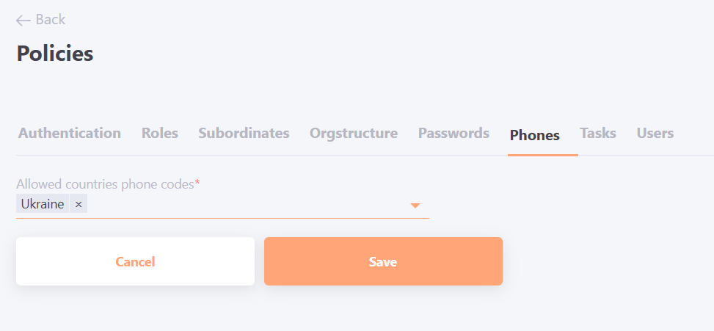Image resolution: width=714 pixels, height=331 pixels.
Task: Click the red required asterisk on label
Action: (197, 183)
